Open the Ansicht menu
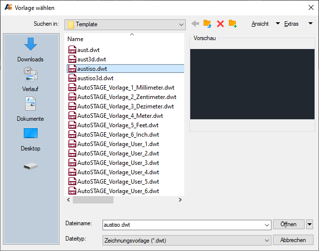 point(260,24)
